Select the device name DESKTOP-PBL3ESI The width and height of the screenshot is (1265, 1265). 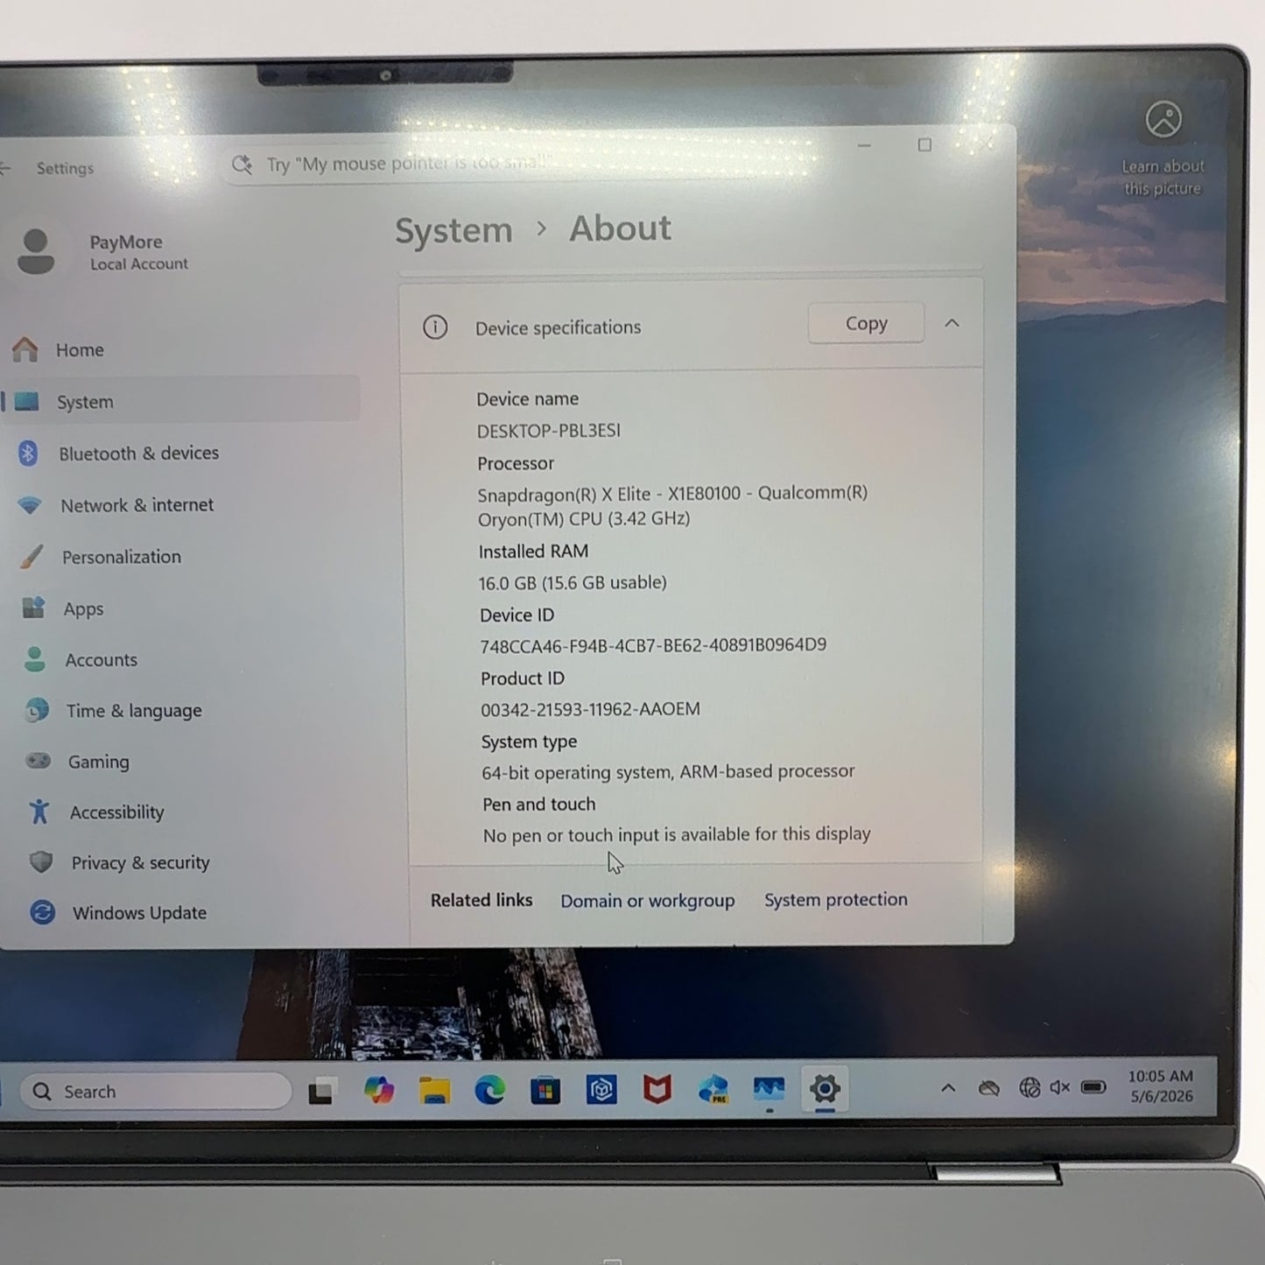click(x=549, y=431)
